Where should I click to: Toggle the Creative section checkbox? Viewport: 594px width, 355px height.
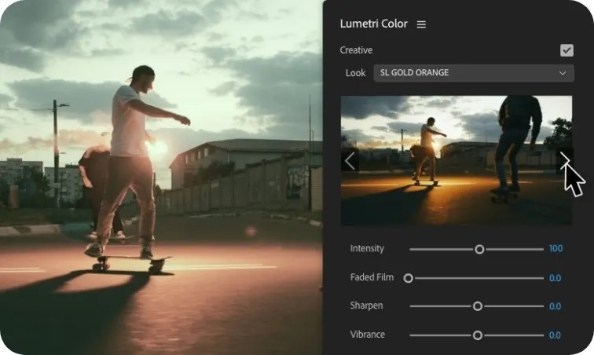566,50
